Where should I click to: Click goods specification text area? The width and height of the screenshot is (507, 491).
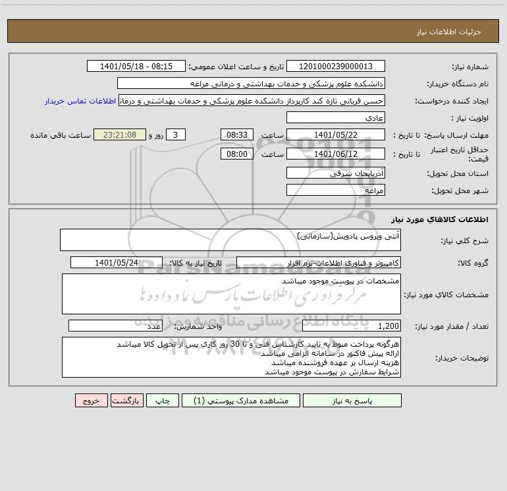tap(231, 294)
